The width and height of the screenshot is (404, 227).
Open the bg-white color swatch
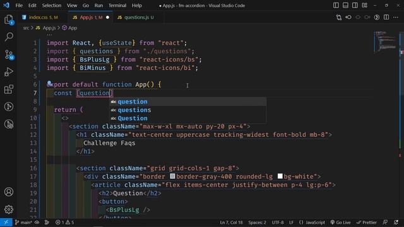[280, 176]
